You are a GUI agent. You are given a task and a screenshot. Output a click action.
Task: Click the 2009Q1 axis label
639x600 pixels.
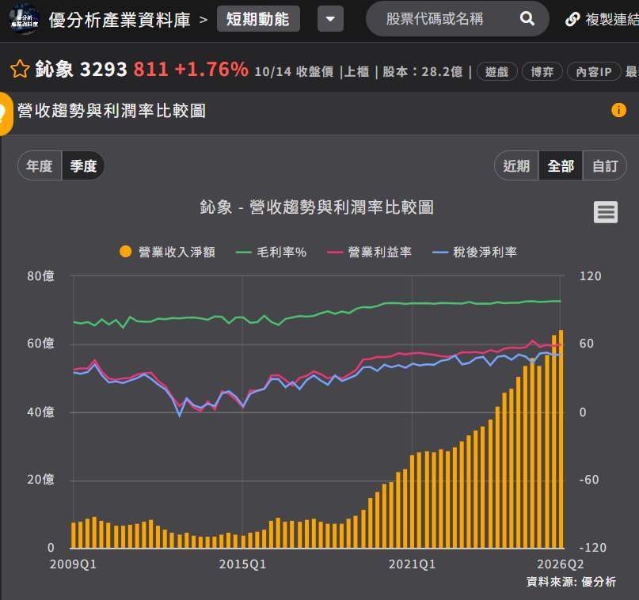click(x=73, y=564)
